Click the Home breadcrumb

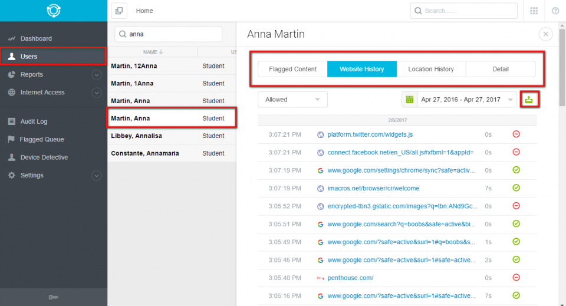point(144,11)
